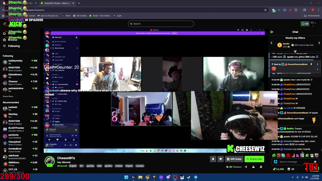Show hidden system tray icons
Image resolution: width=322 pixels, height=181 pixels.
[x=292, y=177]
